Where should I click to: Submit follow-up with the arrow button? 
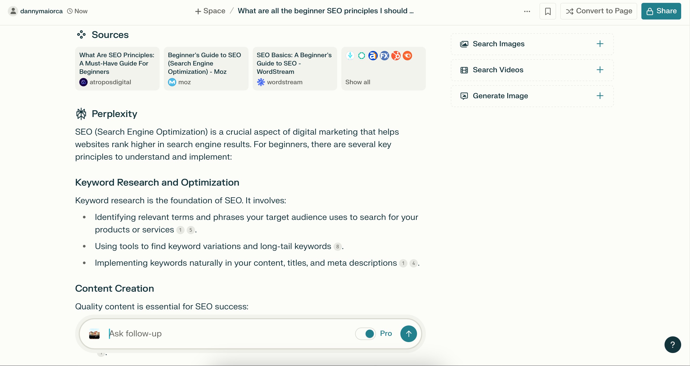click(x=408, y=334)
